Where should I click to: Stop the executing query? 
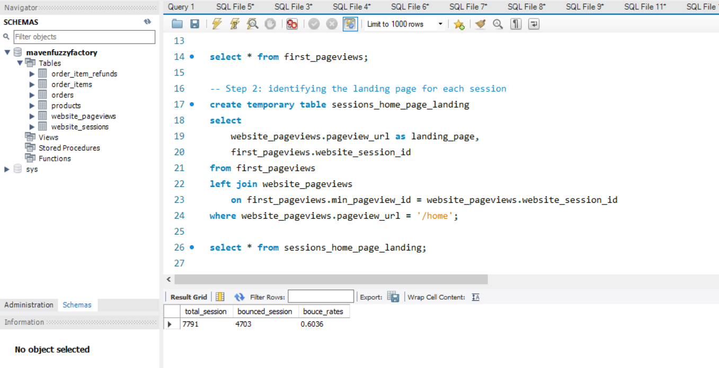coord(270,24)
